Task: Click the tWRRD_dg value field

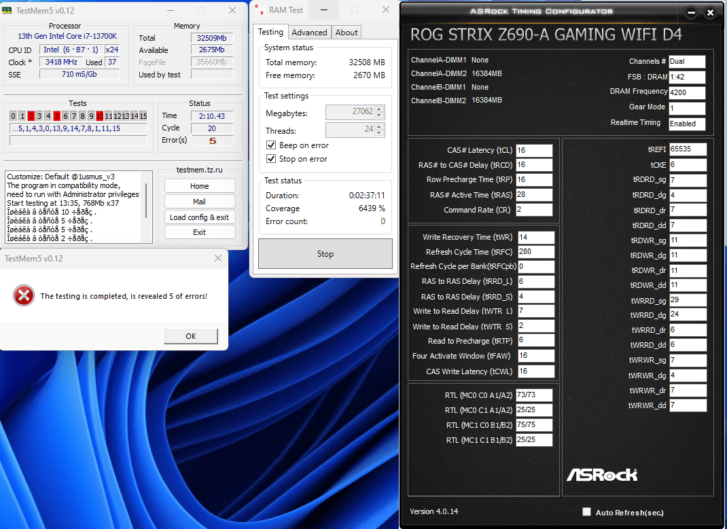Action: [688, 314]
